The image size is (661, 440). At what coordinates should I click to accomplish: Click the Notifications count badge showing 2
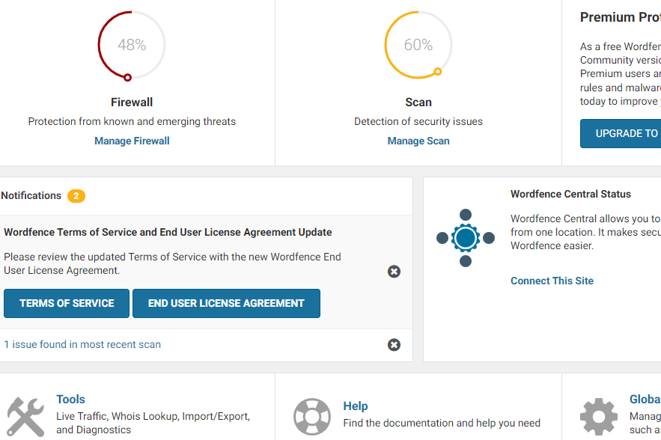pos(76,196)
